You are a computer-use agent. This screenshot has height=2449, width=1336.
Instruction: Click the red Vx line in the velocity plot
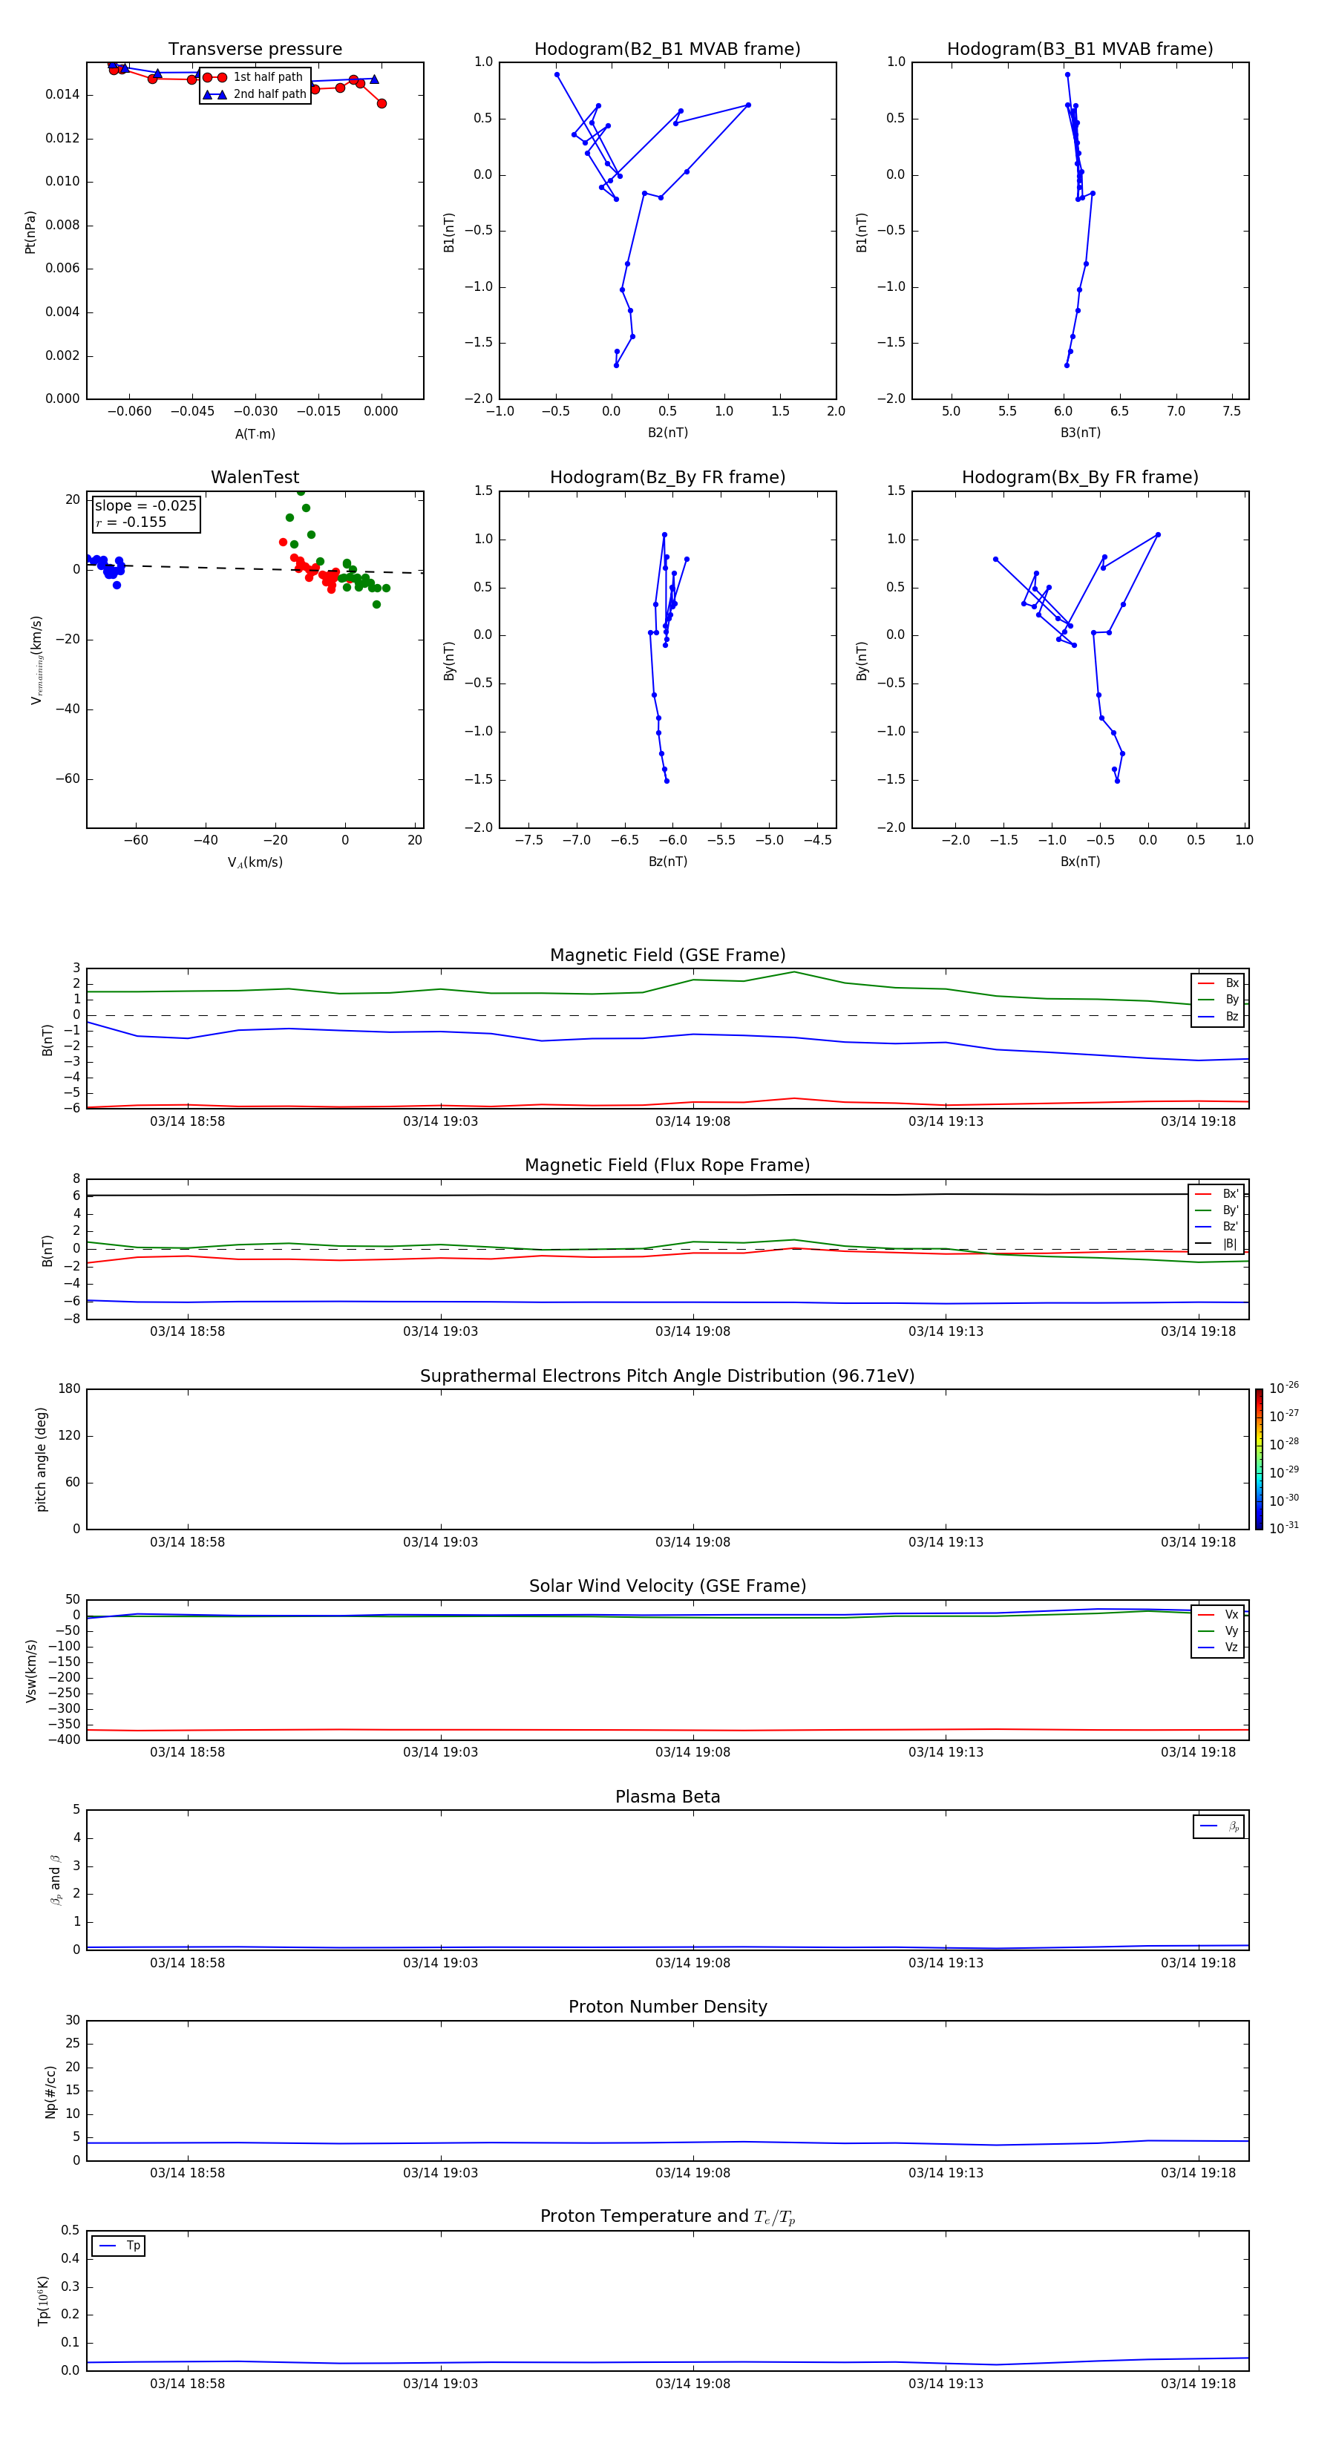667,1731
